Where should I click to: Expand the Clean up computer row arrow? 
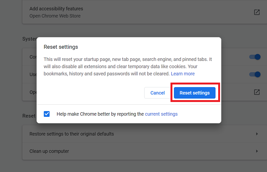tap(257, 151)
